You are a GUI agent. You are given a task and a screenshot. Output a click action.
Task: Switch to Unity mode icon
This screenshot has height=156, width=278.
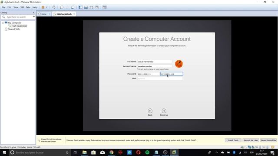pyautogui.click(x=97, y=7)
